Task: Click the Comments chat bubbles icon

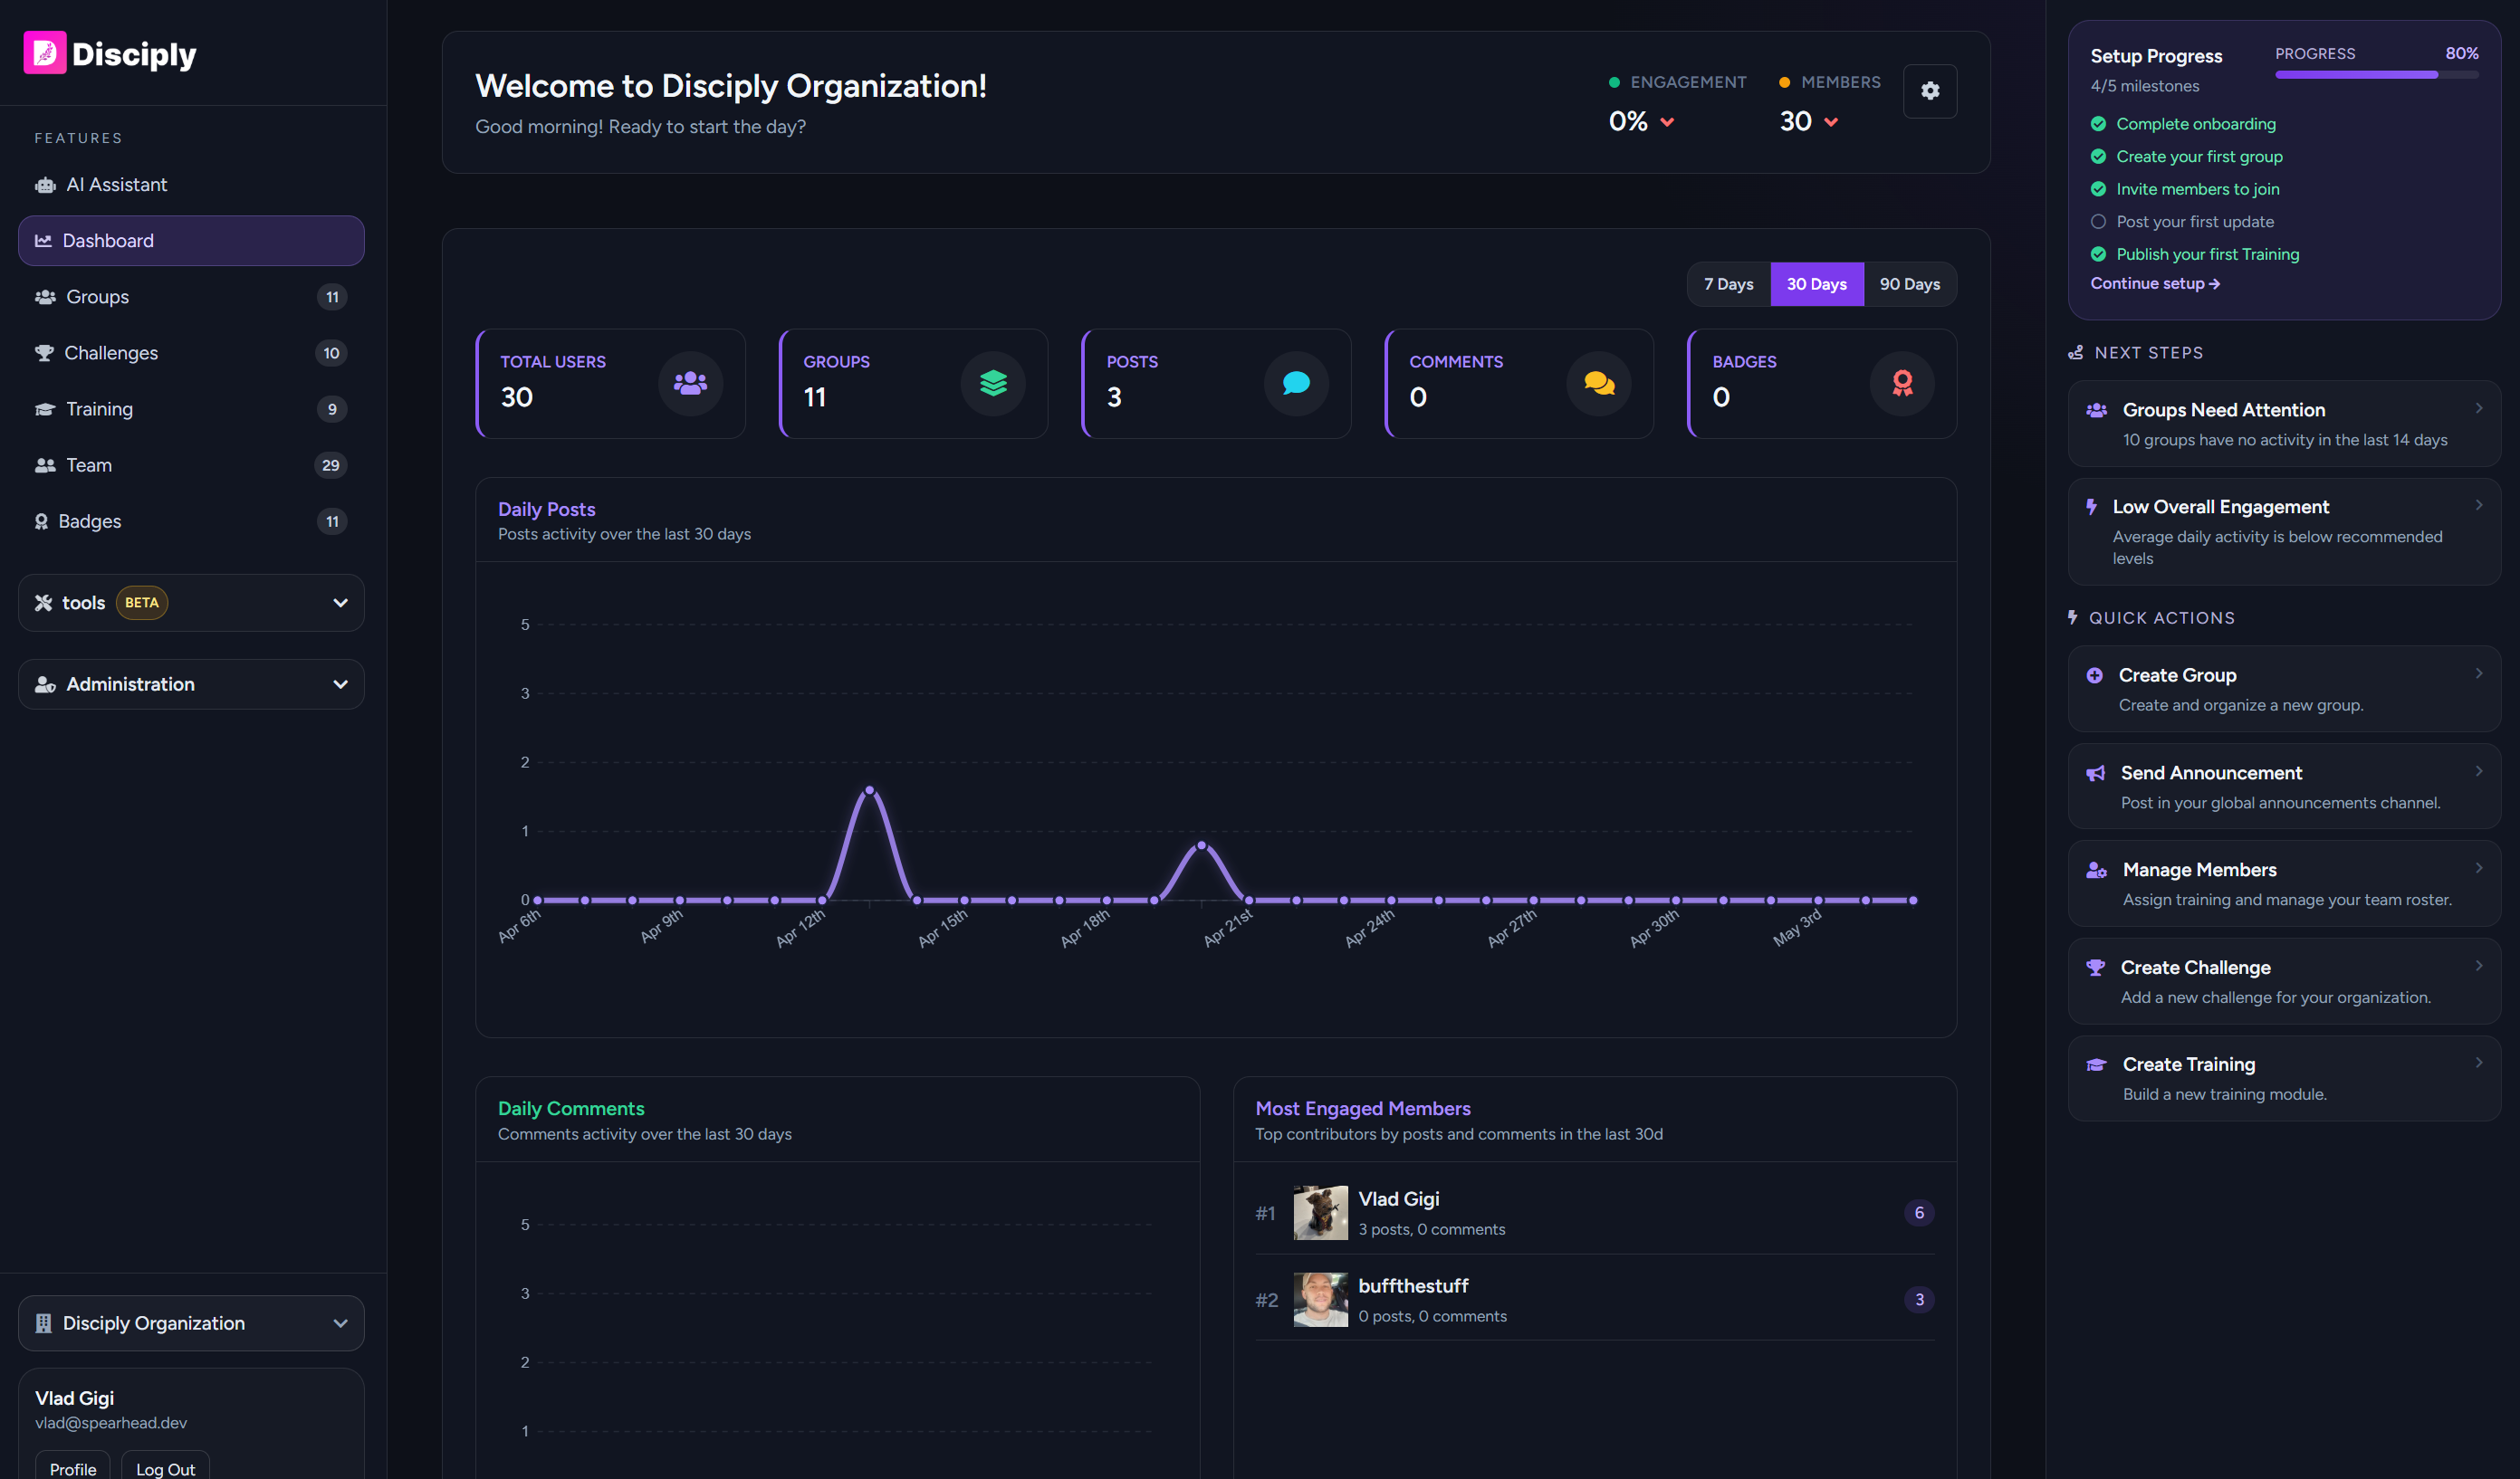Action: click(1599, 384)
